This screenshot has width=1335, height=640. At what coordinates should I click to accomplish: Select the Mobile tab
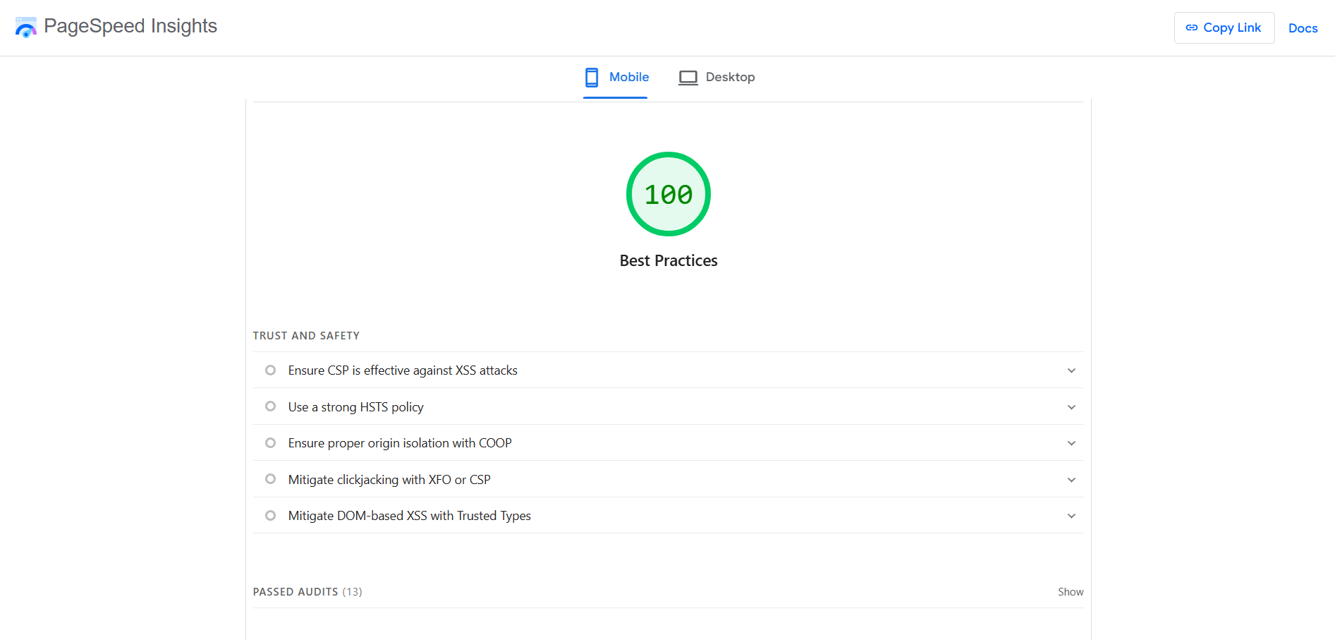615,77
